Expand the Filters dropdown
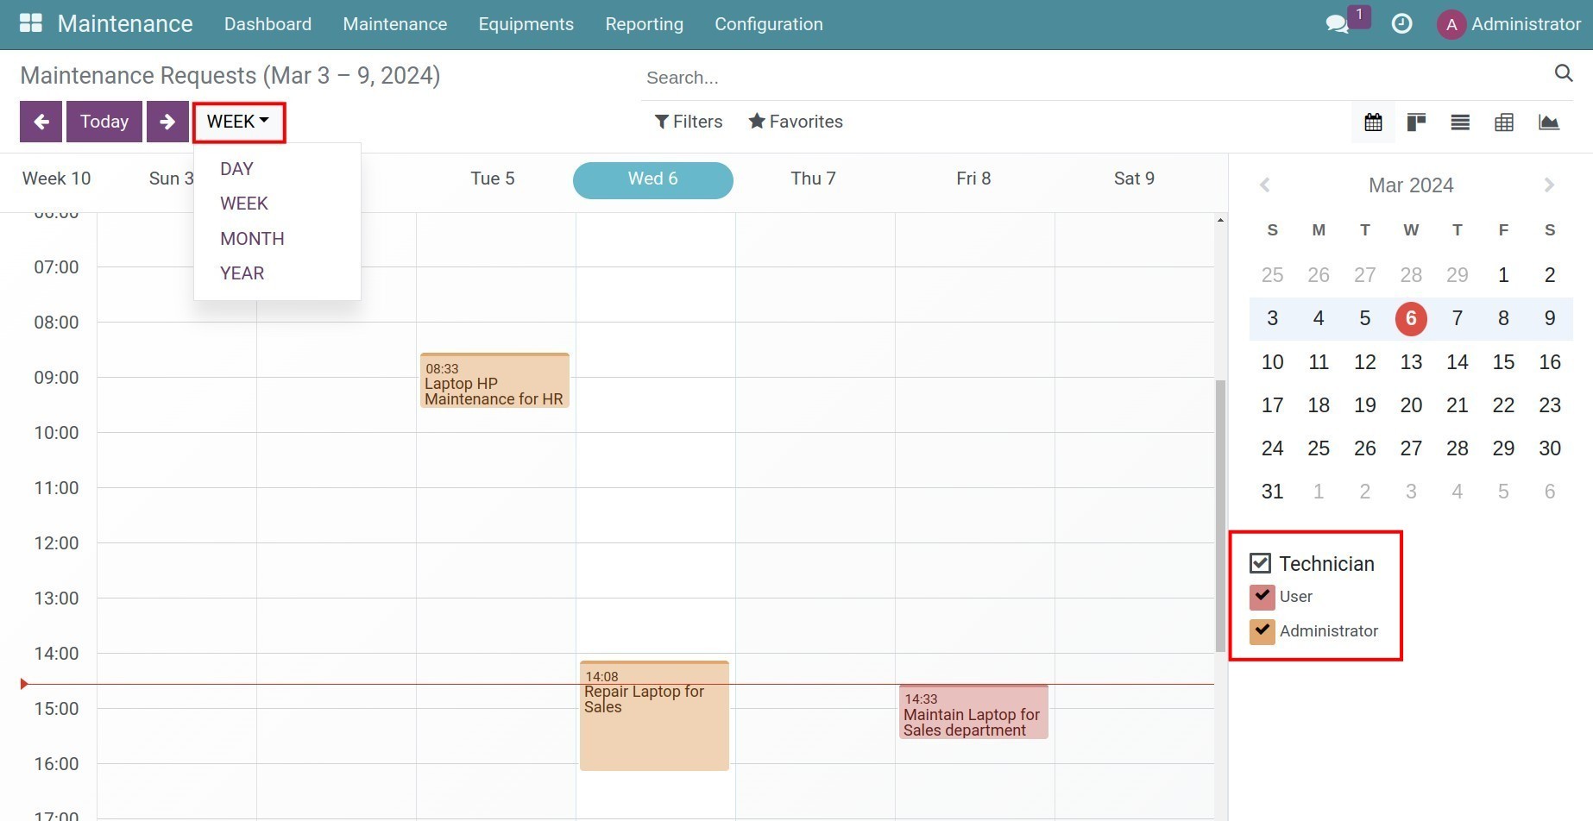 pyautogui.click(x=689, y=122)
